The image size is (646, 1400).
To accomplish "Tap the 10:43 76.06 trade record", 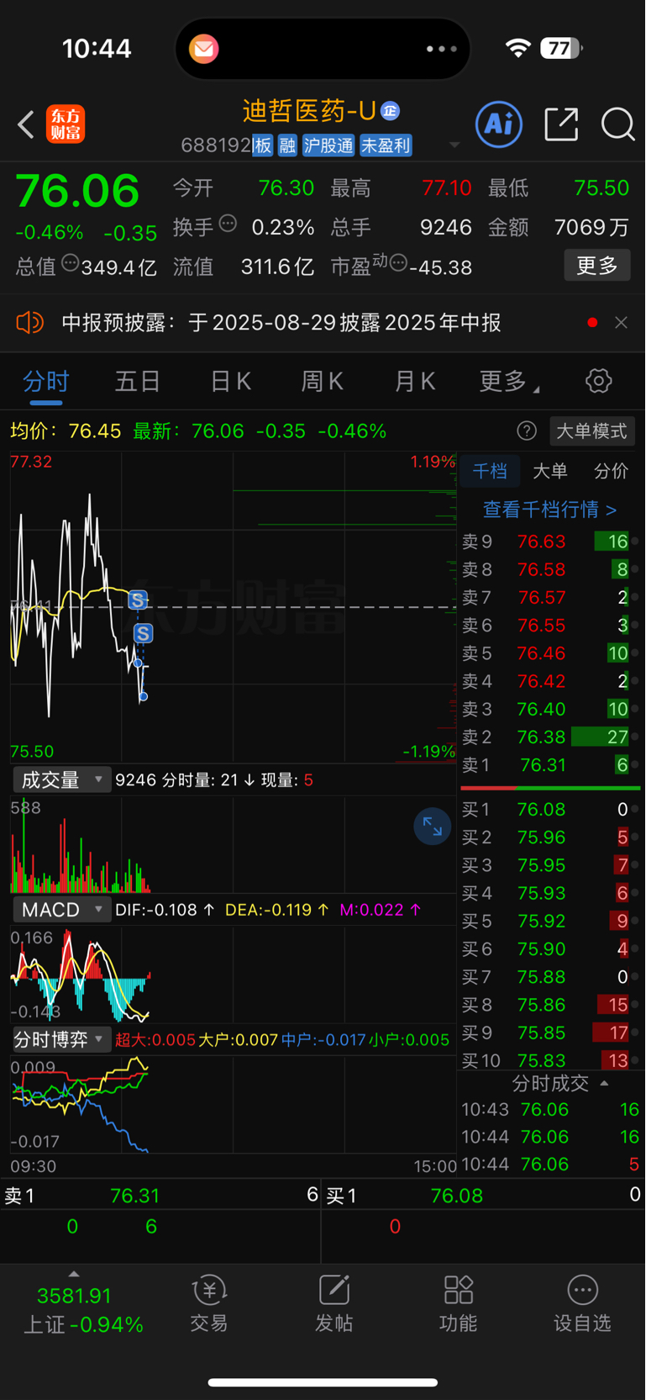I will coord(550,1109).
